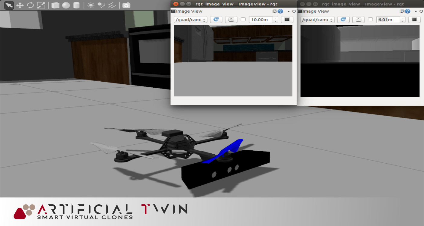This screenshot has height=226, width=424.
Task: Click the 6.01m range spinner arrows
Action: [x=403, y=20]
